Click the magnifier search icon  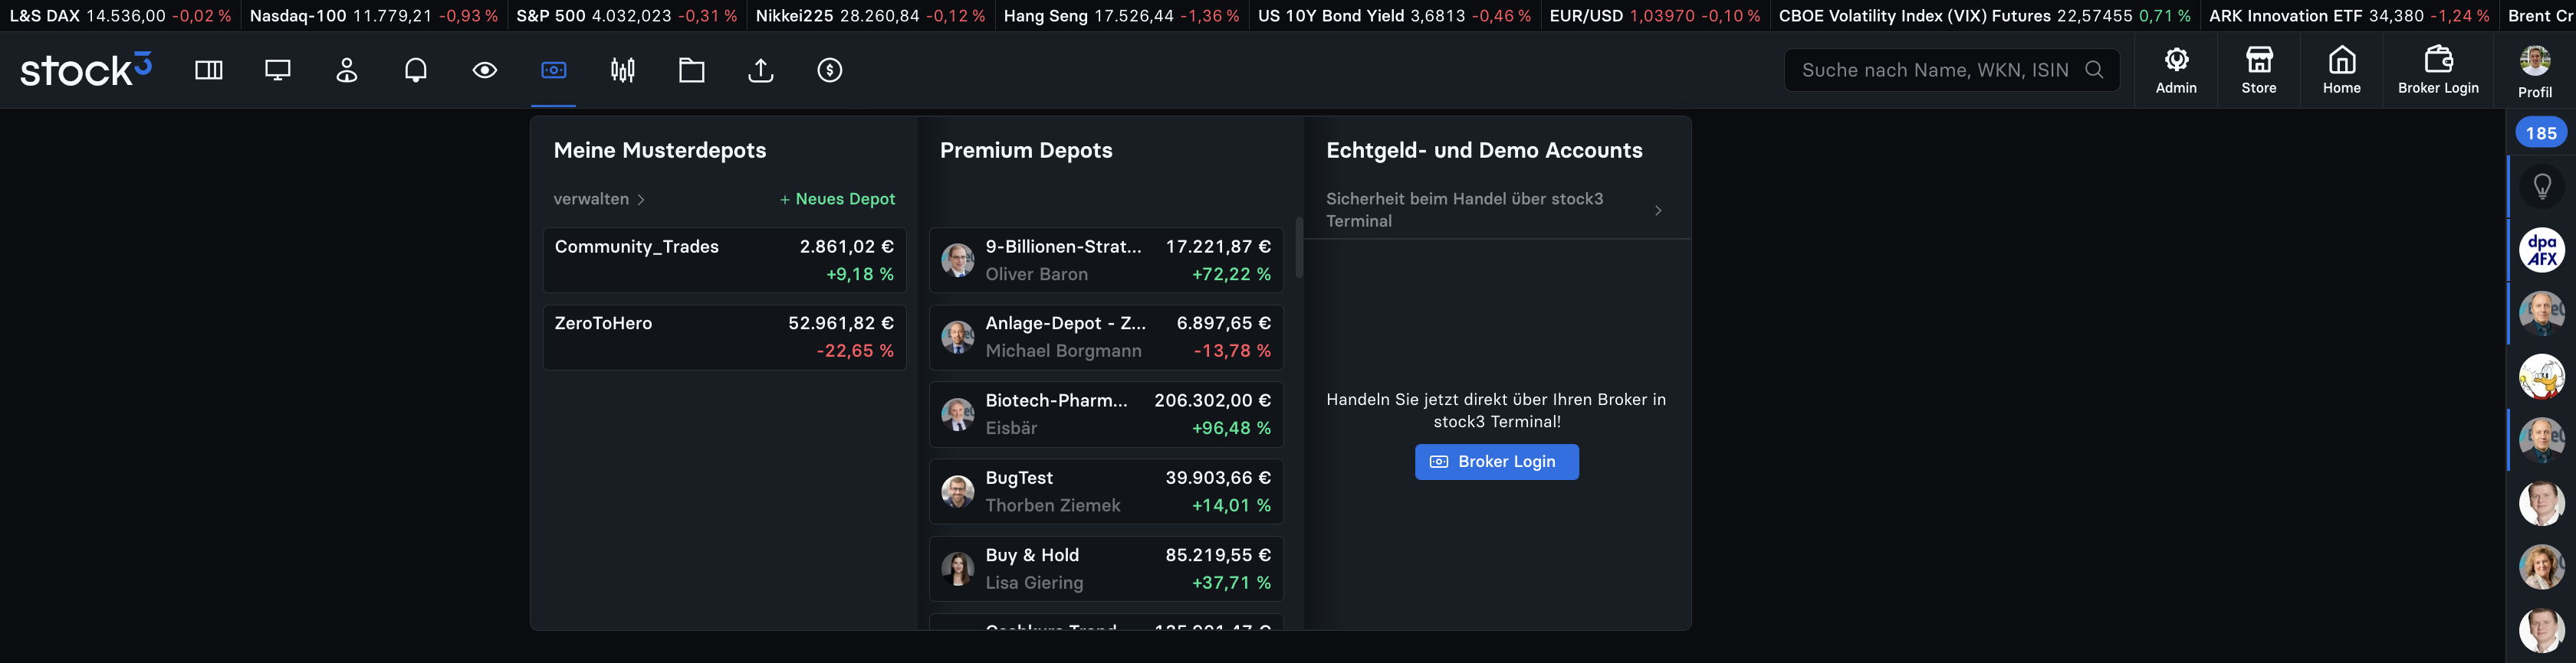pos(2094,70)
